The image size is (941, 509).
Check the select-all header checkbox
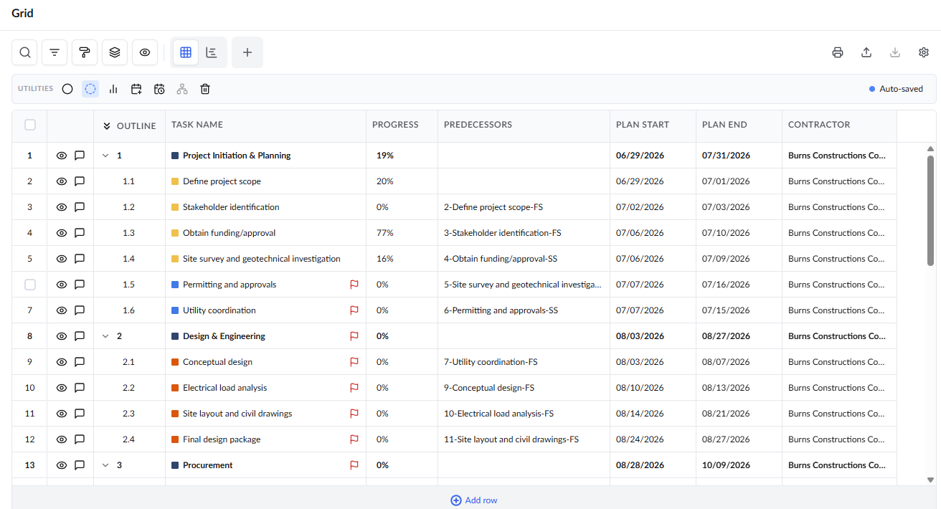coord(30,125)
